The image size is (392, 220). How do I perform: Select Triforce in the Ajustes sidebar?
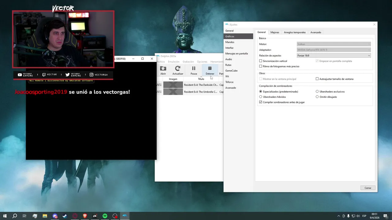239,82
